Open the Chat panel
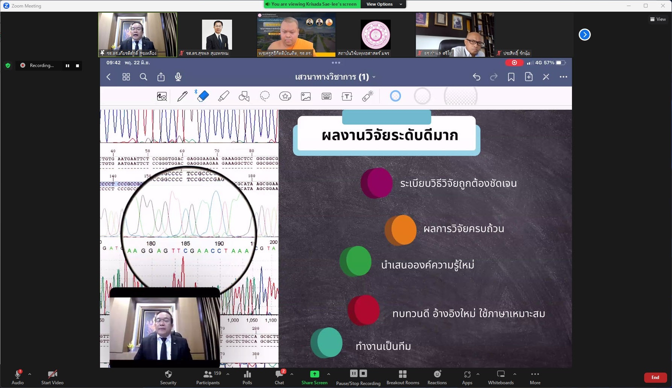This screenshot has width=672, height=388. coord(279,377)
